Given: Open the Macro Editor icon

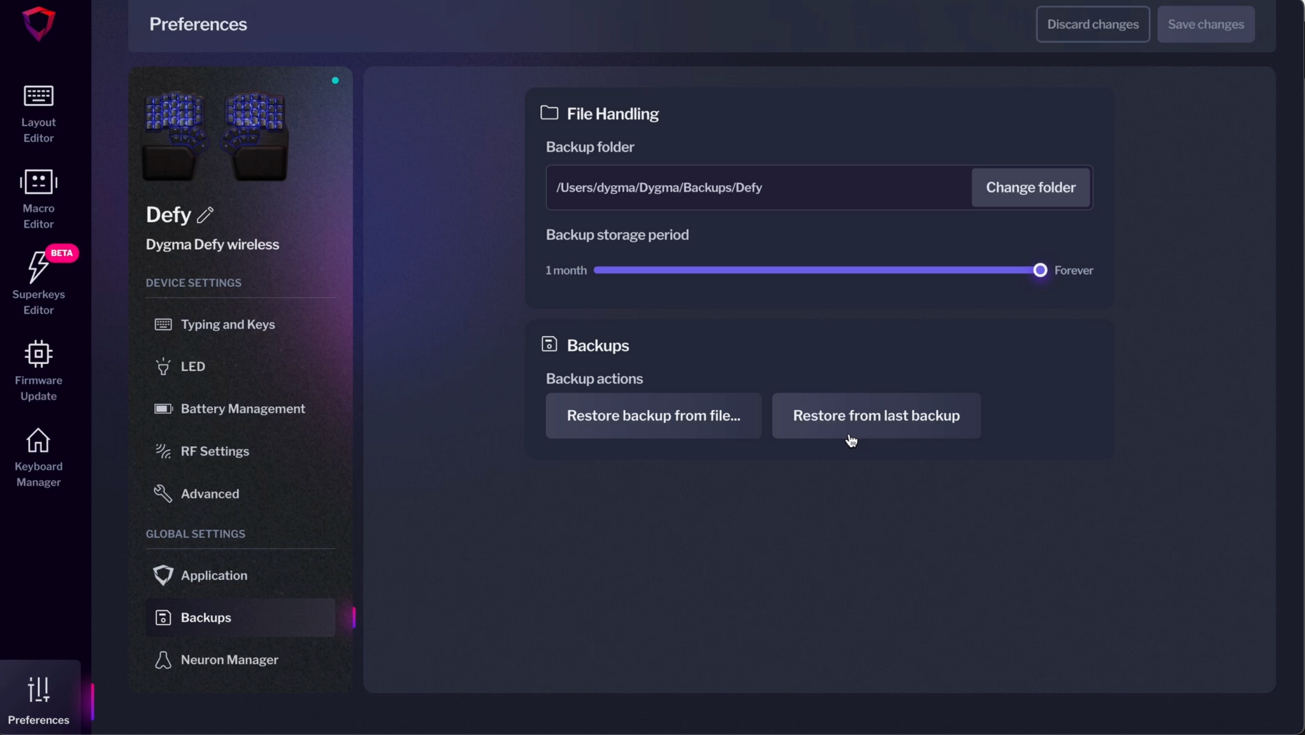Looking at the screenshot, I should point(38,182).
